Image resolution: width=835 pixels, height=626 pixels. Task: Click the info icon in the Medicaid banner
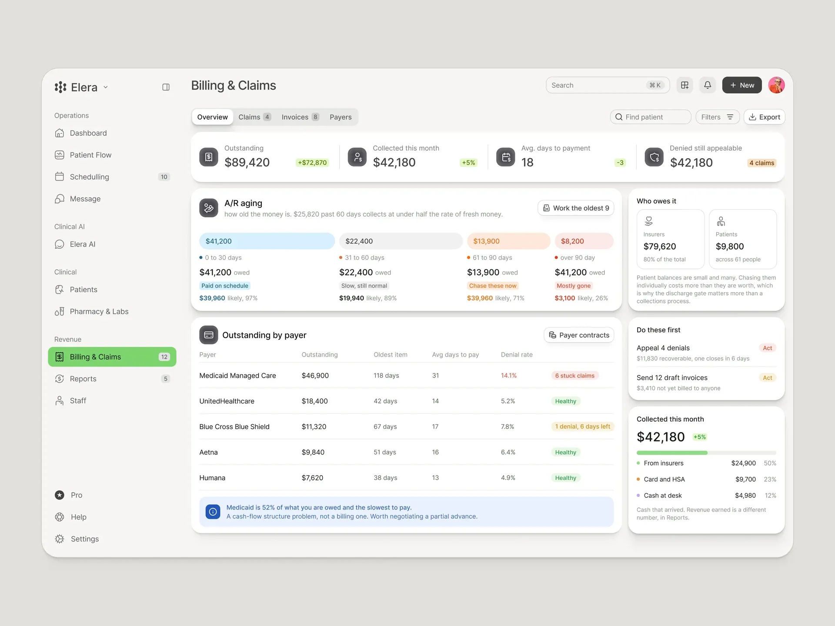tap(213, 512)
